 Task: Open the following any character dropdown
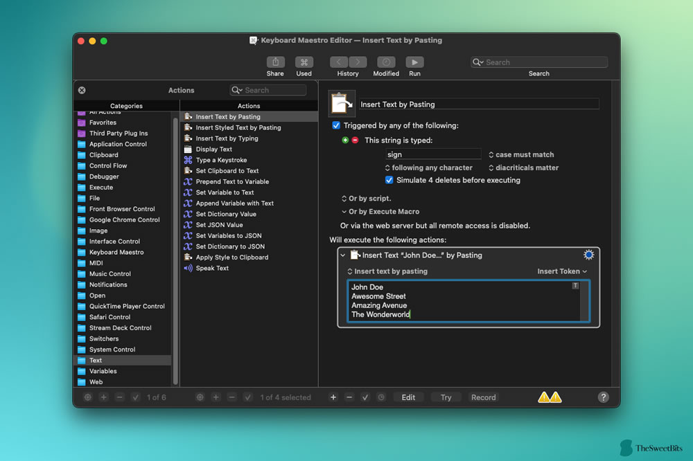click(x=428, y=168)
